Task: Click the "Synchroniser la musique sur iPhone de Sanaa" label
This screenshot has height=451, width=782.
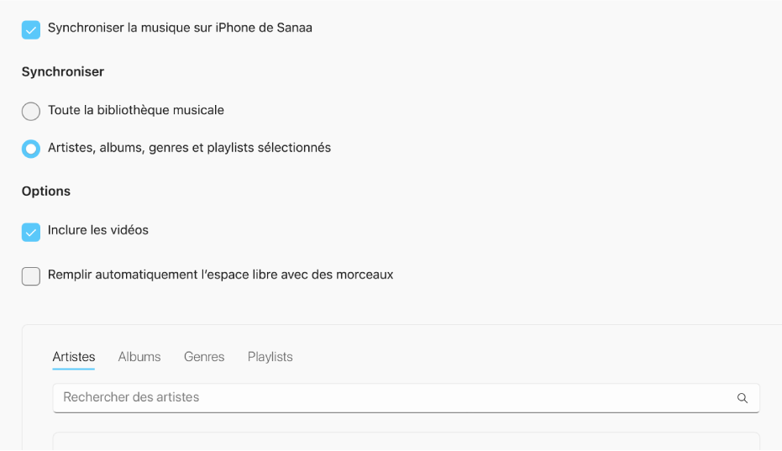Action: click(180, 28)
